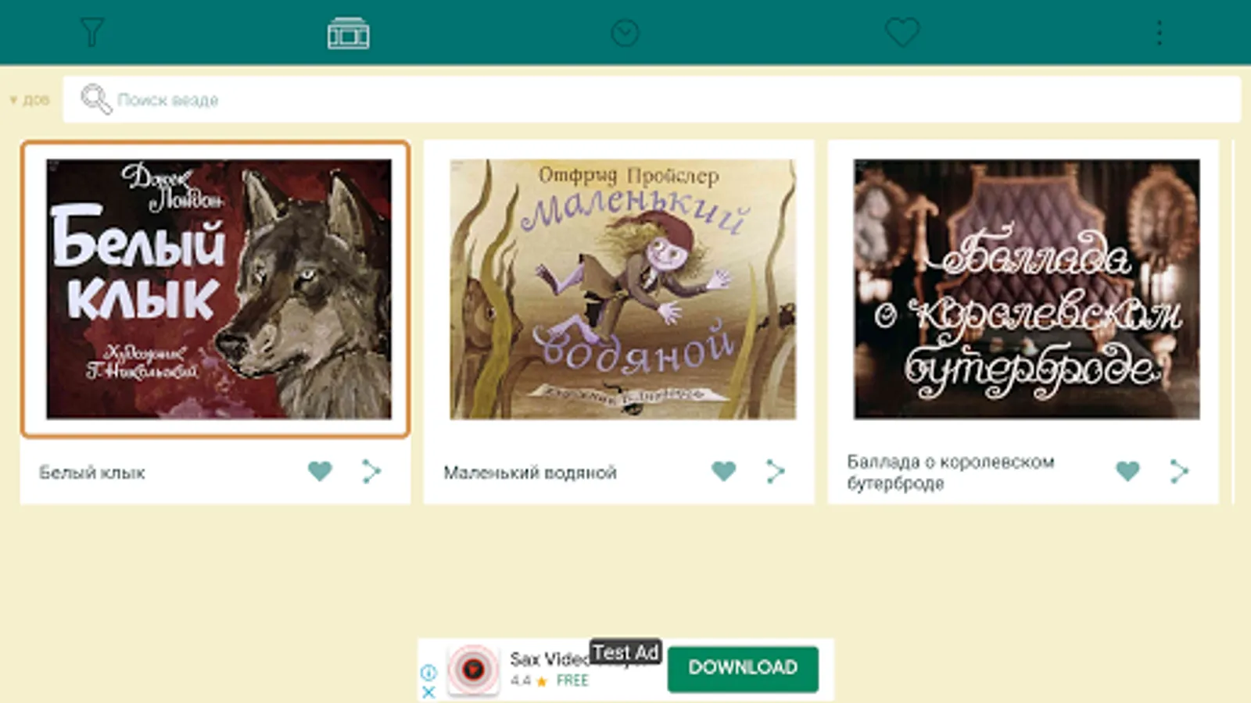This screenshot has height=703, width=1251.
Task: Select 'Баллада о королевском бутерброде' title text
Action: pyautogui.click(x=951, y=473)
